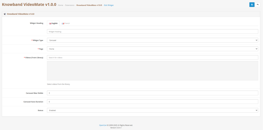
Task: Click the 'Status' field label
Action: [40, 111]
